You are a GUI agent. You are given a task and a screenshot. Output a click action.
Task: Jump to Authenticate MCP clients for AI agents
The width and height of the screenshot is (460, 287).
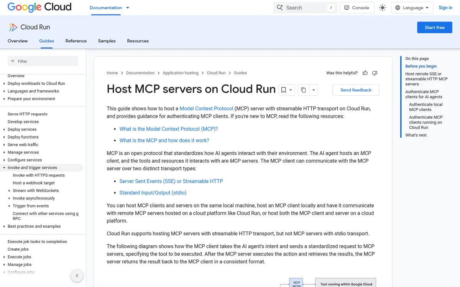424,94
